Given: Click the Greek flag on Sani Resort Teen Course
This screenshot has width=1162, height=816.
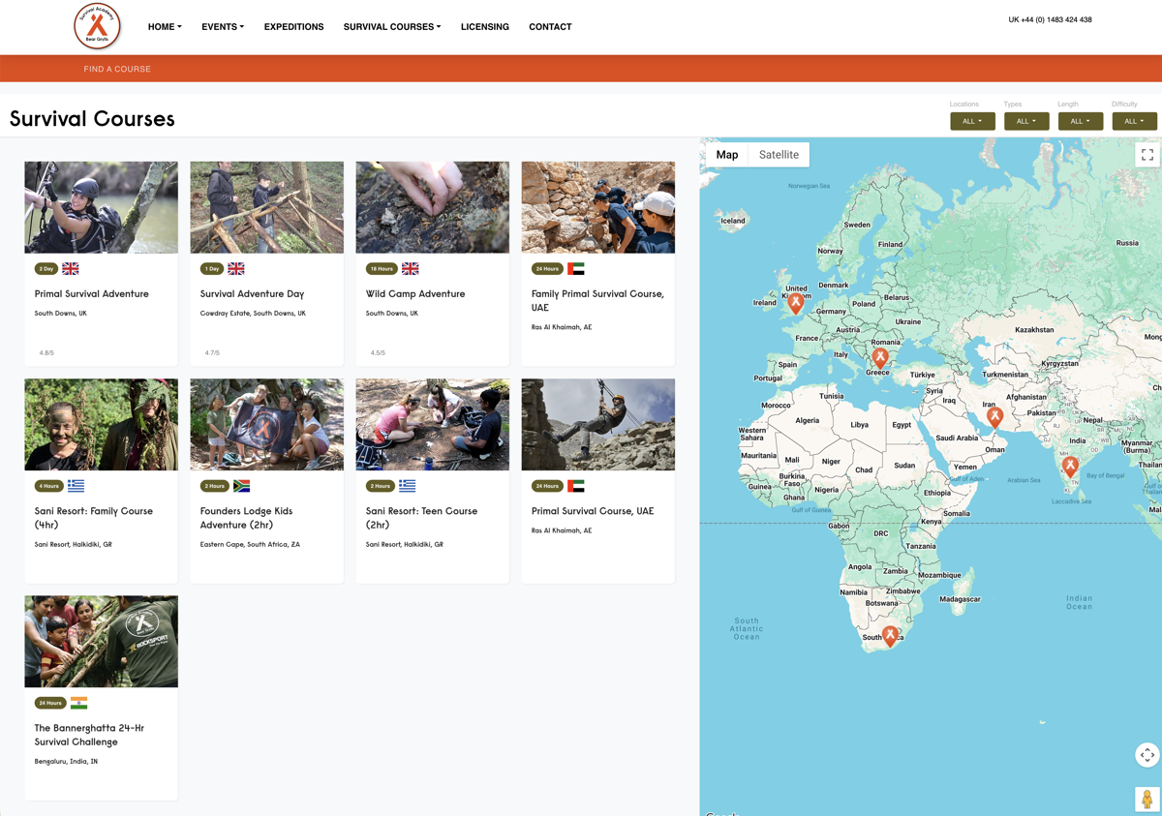Looking at the screenshot, I should coord(408,486).
